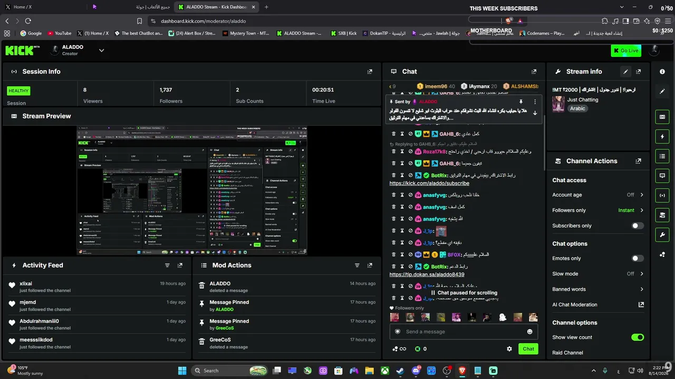Expand the pinned message down arrow
The width and height of the screenshot is (675, 379).
tap(535, 113)
